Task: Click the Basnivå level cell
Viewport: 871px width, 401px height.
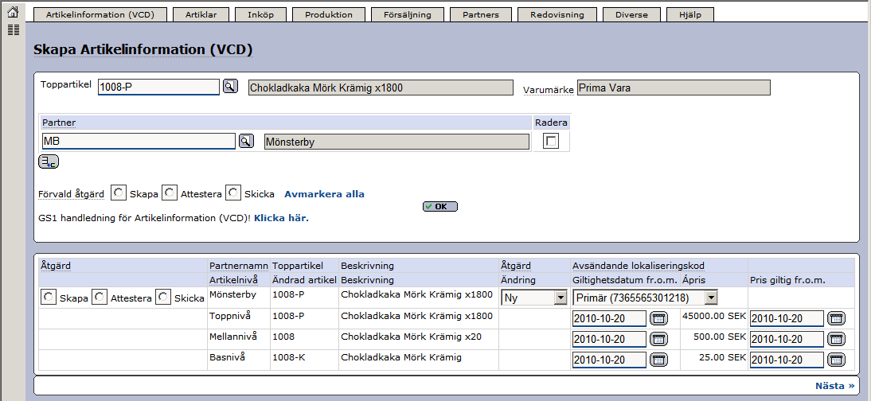Action: pos(228,357)
